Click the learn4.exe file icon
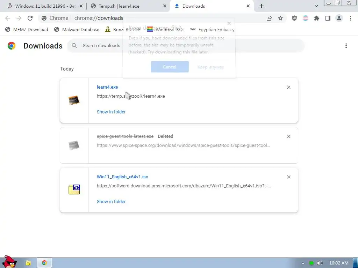 click(74, 100)
